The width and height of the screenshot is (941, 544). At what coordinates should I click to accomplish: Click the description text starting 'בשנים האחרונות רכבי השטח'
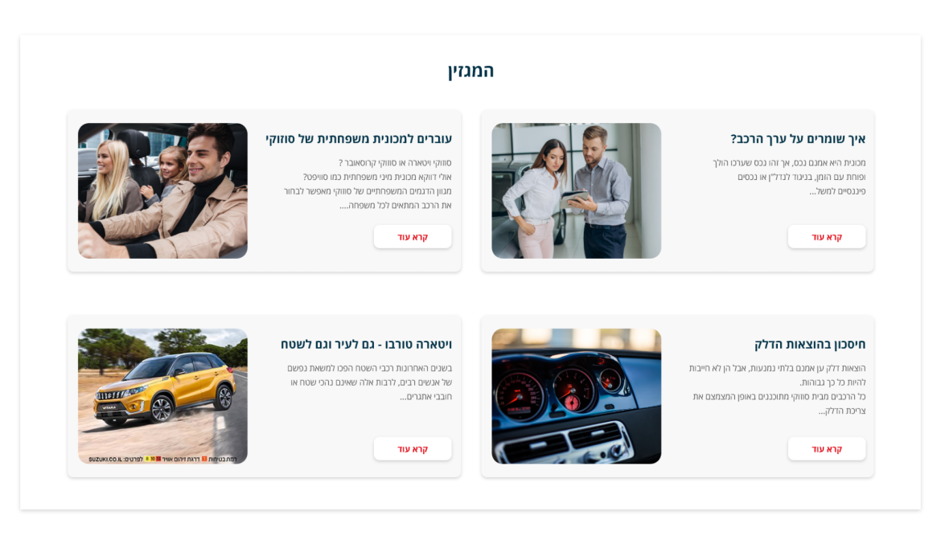click(369, 382)
